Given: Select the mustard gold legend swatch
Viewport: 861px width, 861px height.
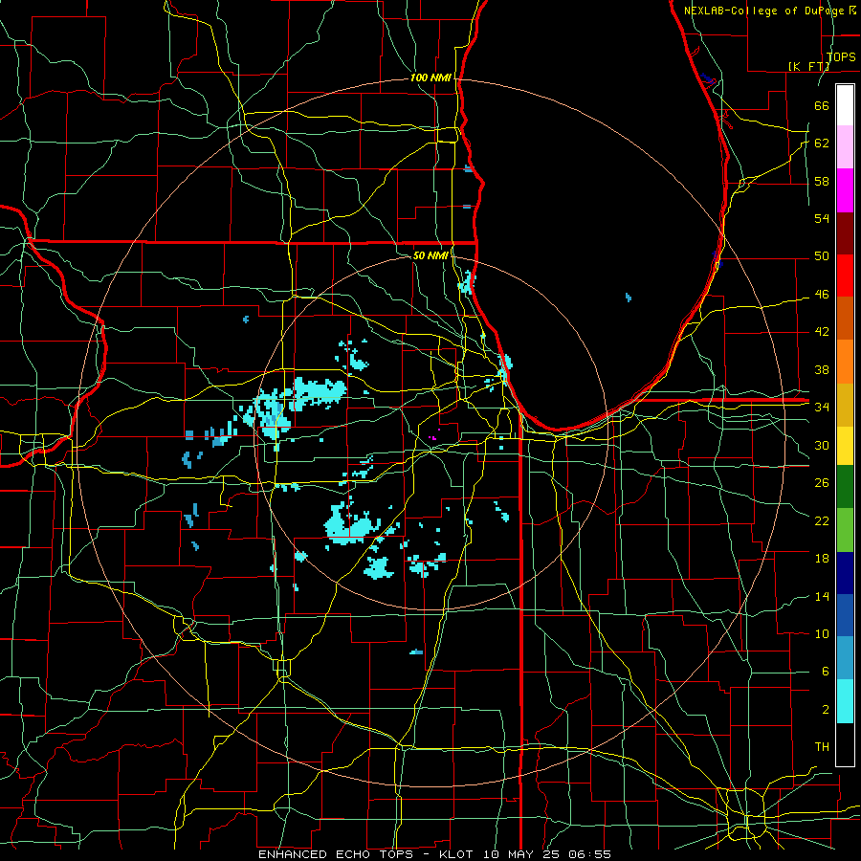Looking at the screenshot, I should [x=845, y=405].
